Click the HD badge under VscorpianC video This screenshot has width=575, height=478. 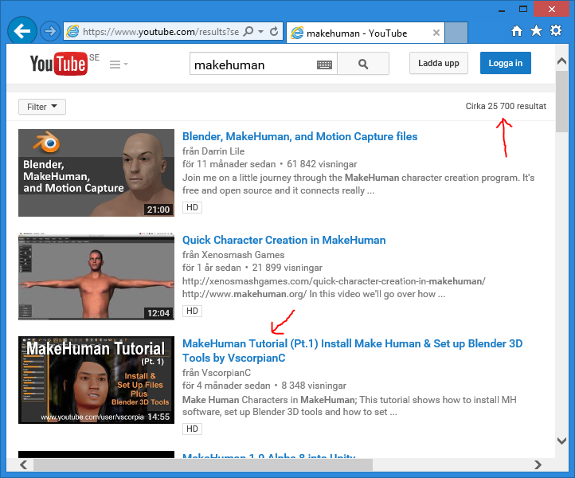(192, 429)
